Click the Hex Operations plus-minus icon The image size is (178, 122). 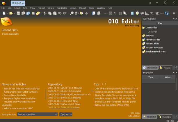152,13
